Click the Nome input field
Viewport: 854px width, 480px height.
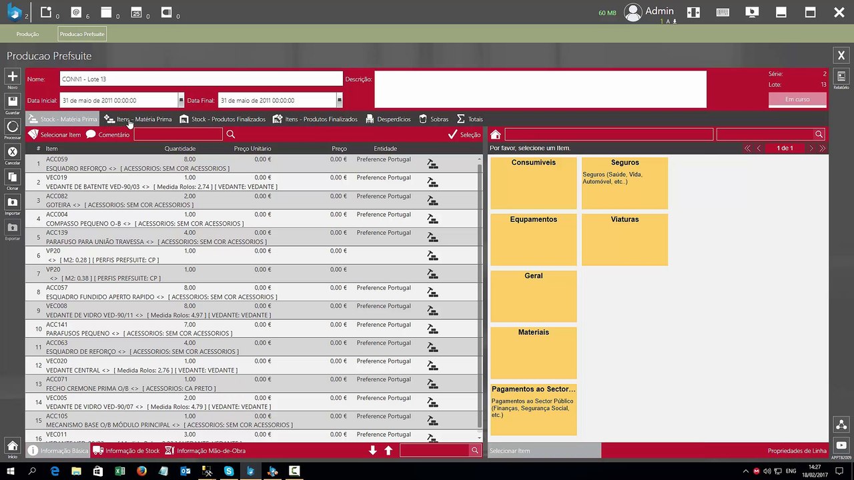click(201, 79)
